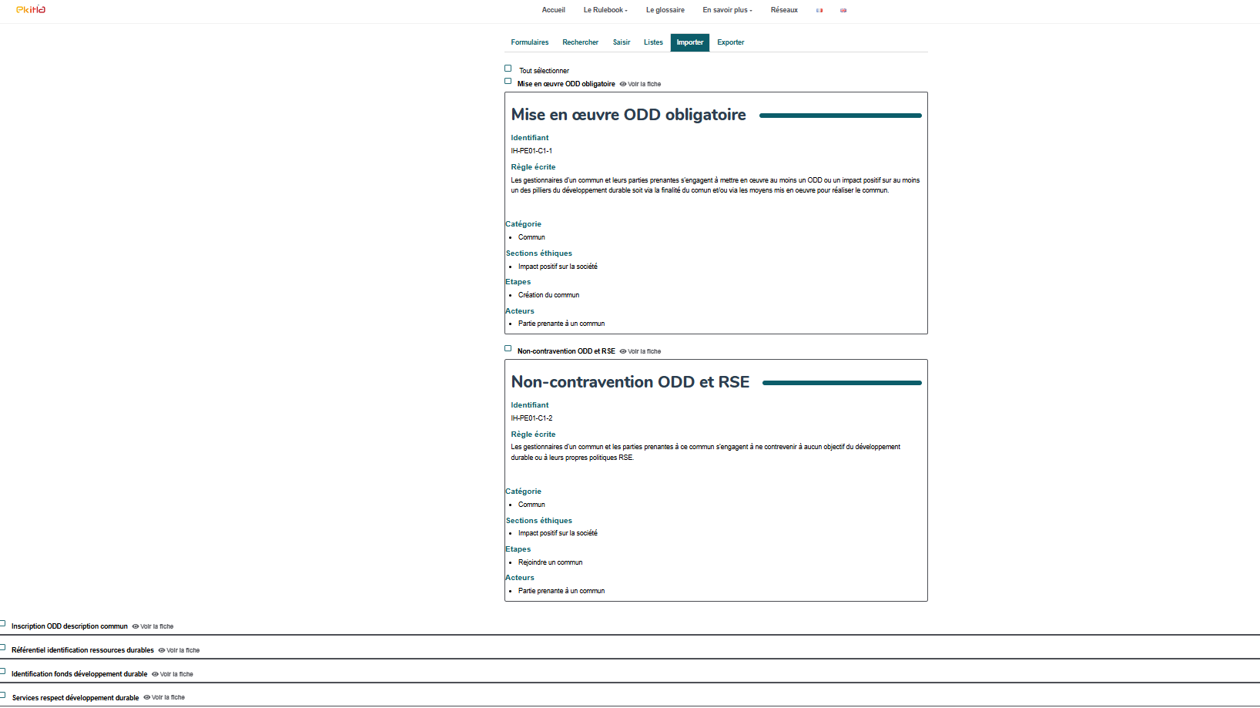This screenshot has height=708, width=1260.
Task: Click the Accueil navigation link
Action: click(553, 10)
